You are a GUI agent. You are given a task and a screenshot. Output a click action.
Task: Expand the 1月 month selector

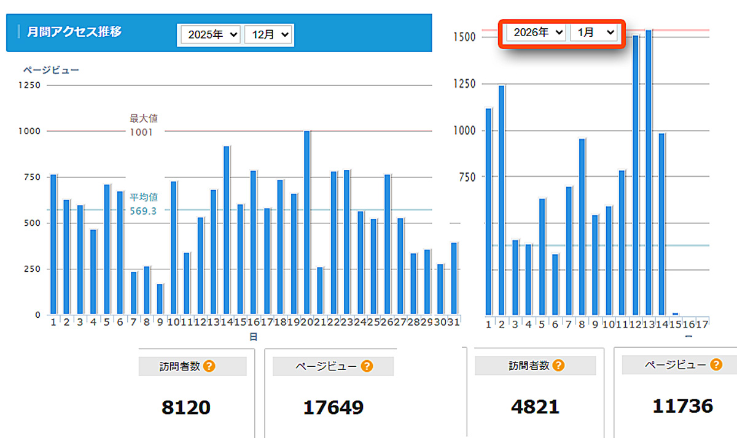coord(593,33)
